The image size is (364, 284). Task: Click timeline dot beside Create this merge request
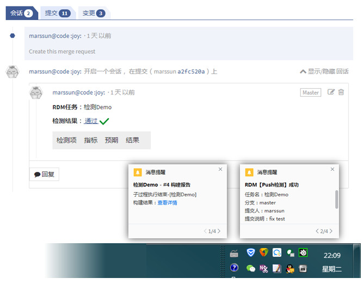13,35
